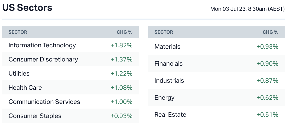This screenshot has width=288, height=124.
Task: Sort by CHG % in left table
Action: (124, 32)
